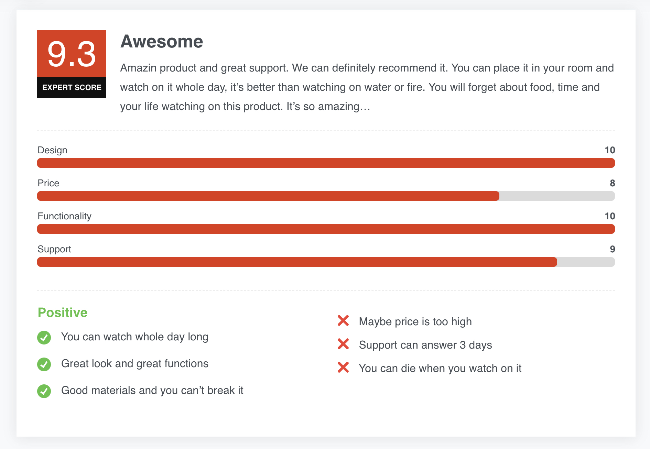Click the black "EXPERT SCORE" label
Screen dimensions: 650x449
point(72,88)
